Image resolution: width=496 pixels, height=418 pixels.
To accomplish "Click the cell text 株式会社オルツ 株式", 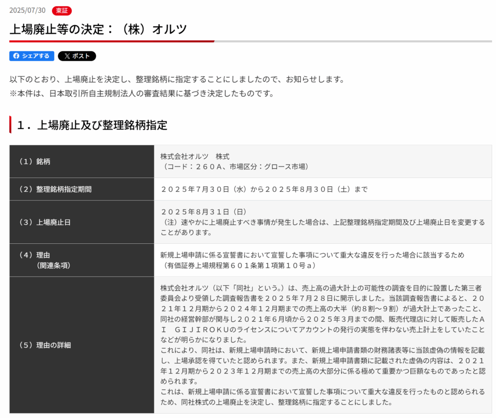I will (x=195, y=156).
